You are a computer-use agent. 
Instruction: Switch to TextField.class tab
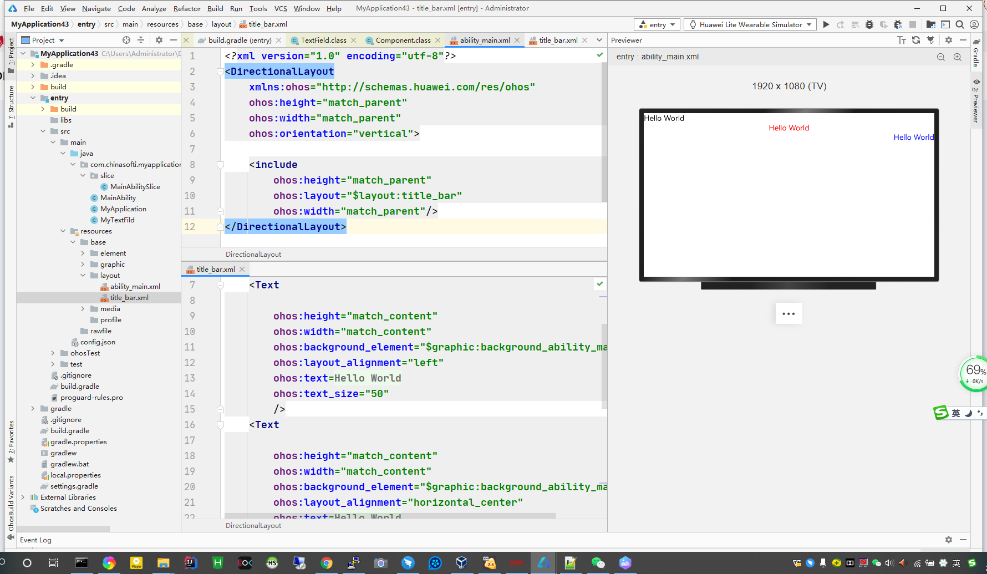323,40
